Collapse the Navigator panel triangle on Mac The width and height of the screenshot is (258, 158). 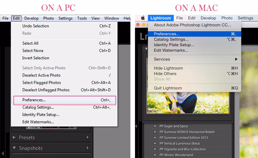pyautogui.click(x=146, y=49)
